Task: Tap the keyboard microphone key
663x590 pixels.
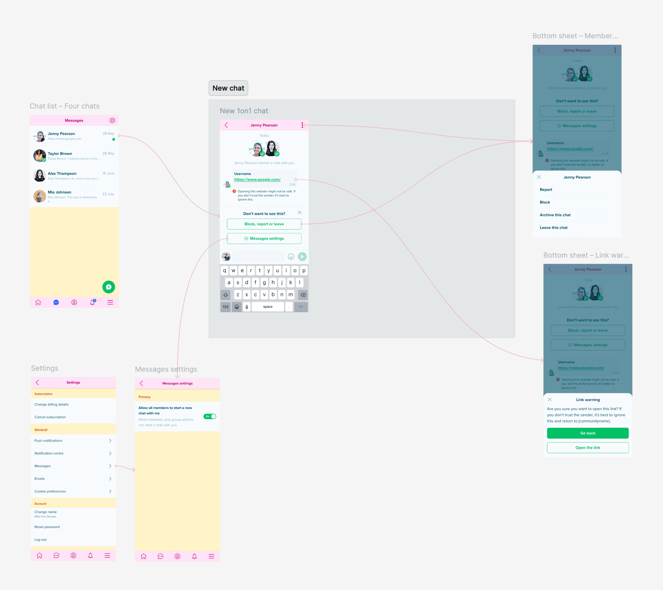Action: [247, 307]
